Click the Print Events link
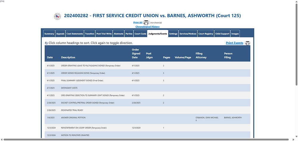This screenshot has width=298, height=141. pos(235,43)
